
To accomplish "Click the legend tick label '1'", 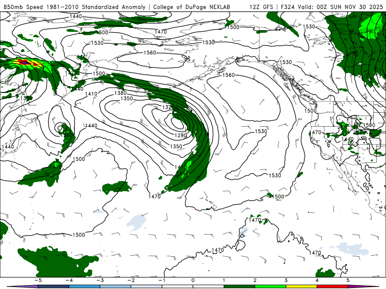I will pos(224,280).
